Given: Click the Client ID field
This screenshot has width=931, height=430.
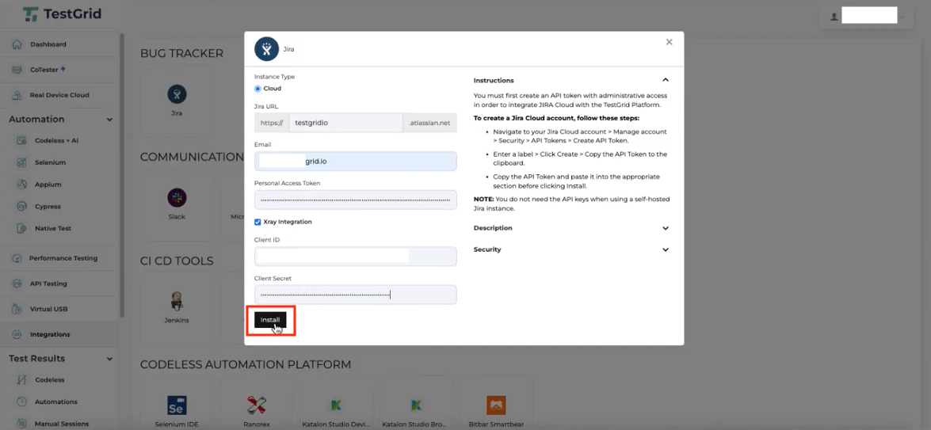Looking at the screenshot, I should [x=356, y=257].
